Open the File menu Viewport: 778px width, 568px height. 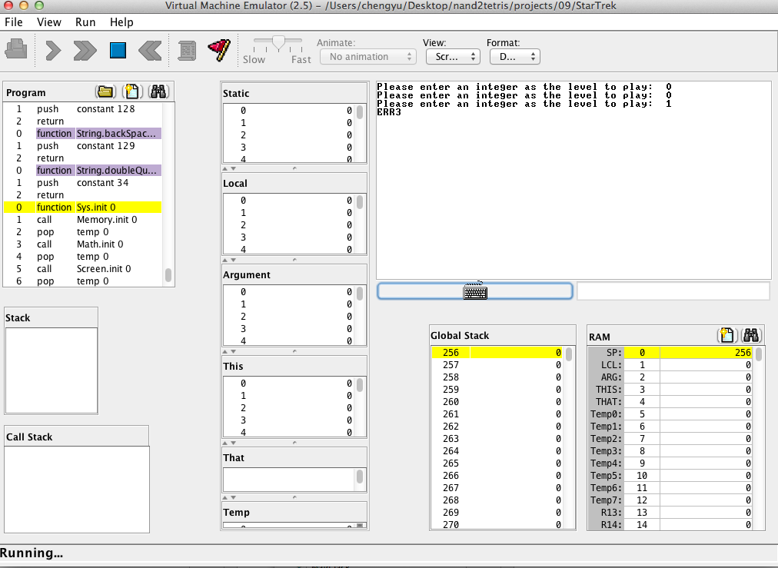14,22
